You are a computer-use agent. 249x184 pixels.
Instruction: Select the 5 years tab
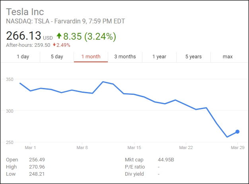[x=193, y=57]
